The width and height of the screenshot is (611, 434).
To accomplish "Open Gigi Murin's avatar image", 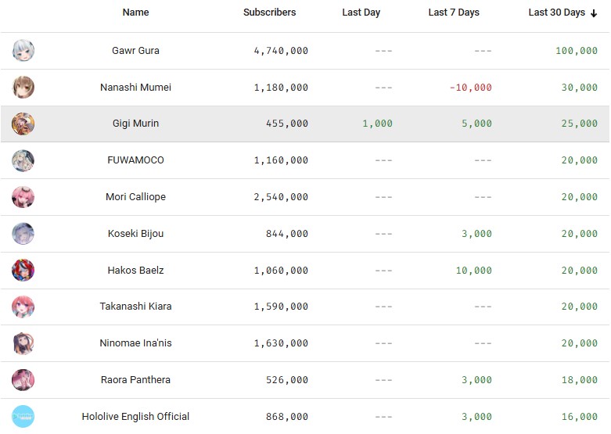I will [23, 124].
